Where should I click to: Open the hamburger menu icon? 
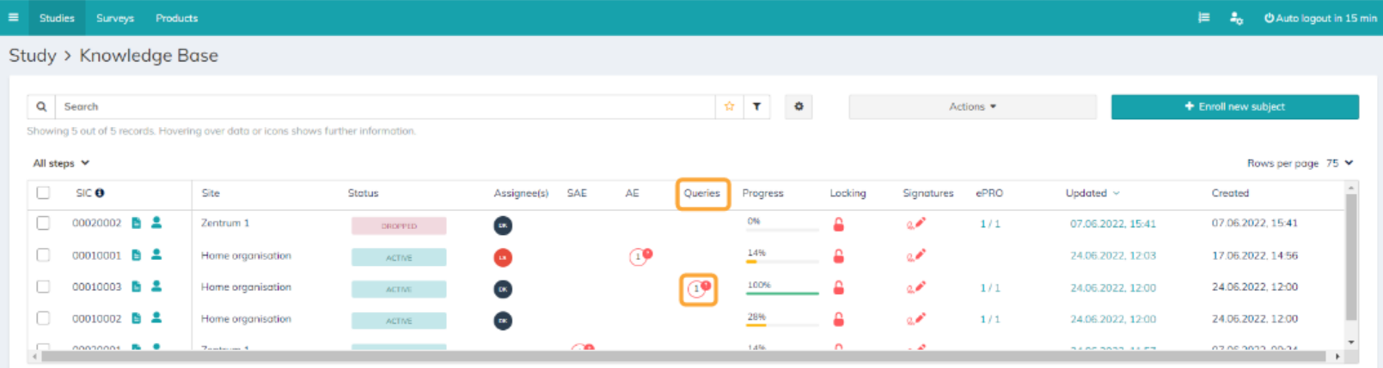click(13, 17)
